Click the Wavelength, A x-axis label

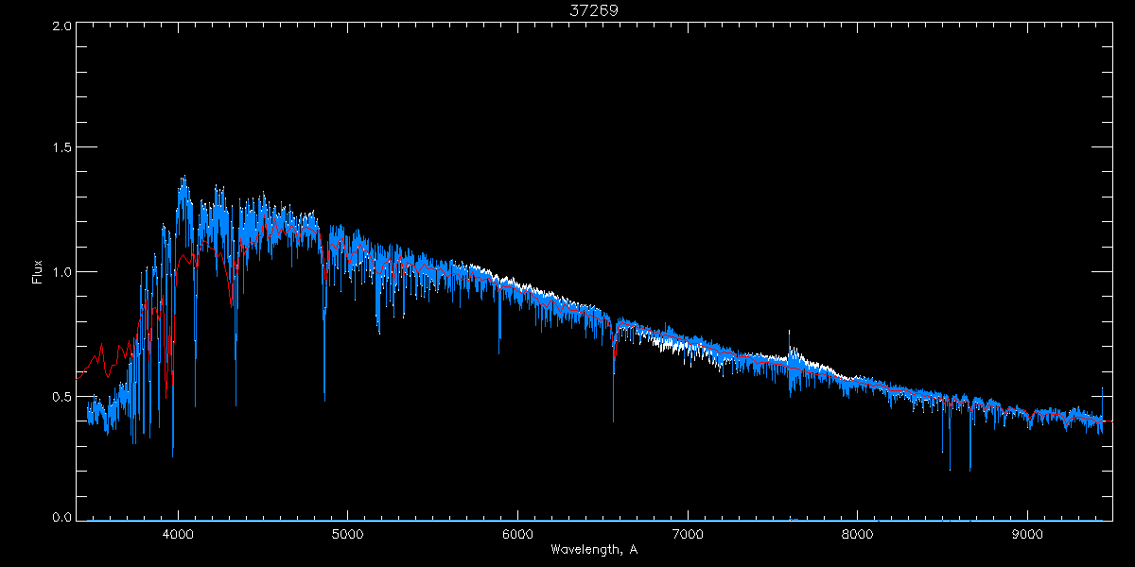[x=594, y=549]
